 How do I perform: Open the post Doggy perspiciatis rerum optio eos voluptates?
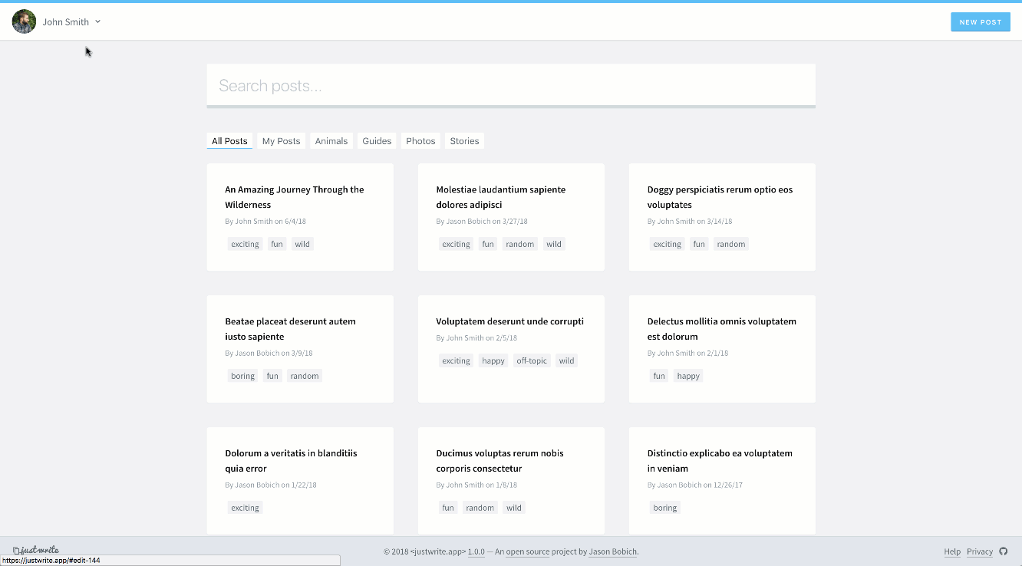pos(719,197)
